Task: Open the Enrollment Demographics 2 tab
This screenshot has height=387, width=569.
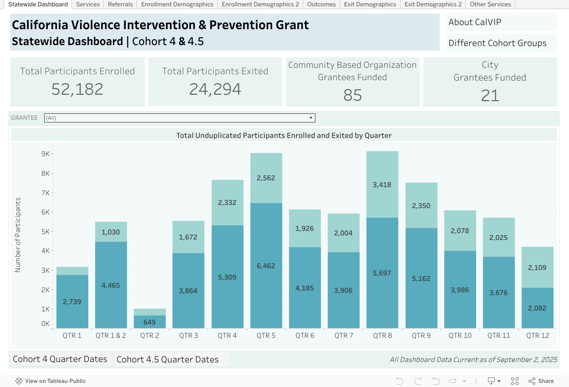Action: [x=260, y=5]
